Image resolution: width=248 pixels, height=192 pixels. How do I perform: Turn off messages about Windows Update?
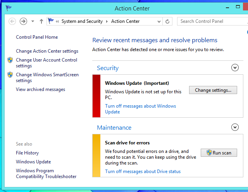[x=140, y=109]
